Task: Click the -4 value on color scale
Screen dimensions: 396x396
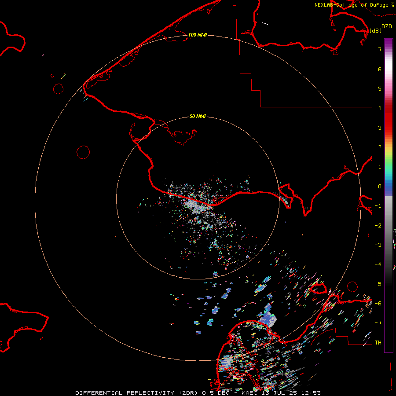Action: click(x=378, y=264)
